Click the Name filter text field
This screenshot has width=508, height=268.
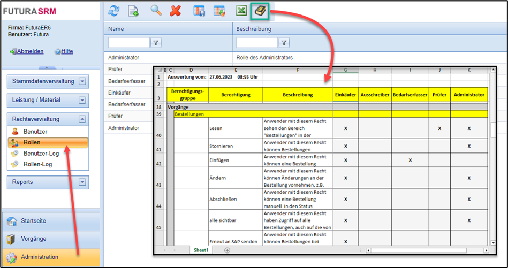(129, 43)
